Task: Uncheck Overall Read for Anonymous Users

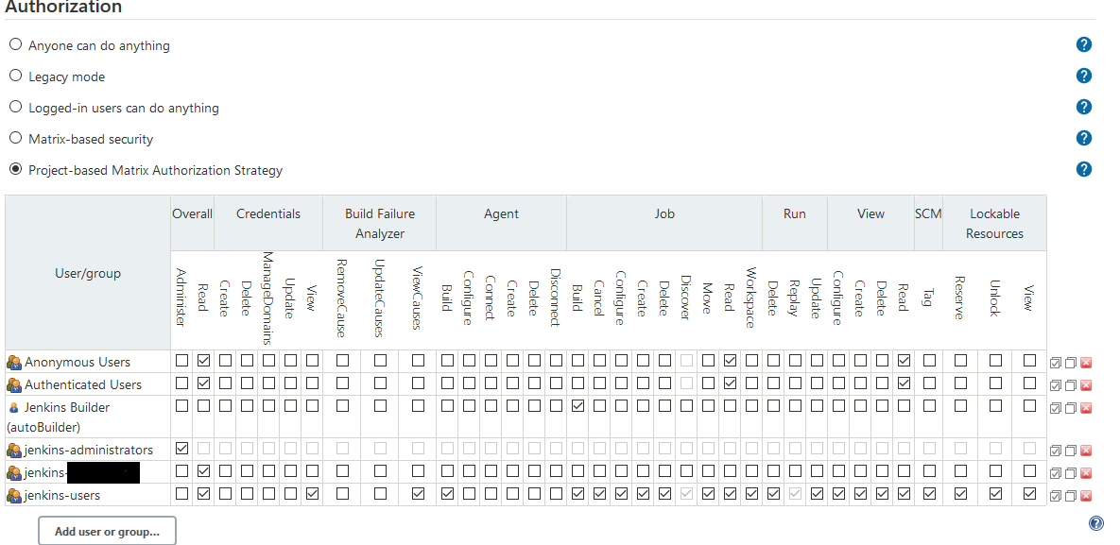Action: [203, 361]
